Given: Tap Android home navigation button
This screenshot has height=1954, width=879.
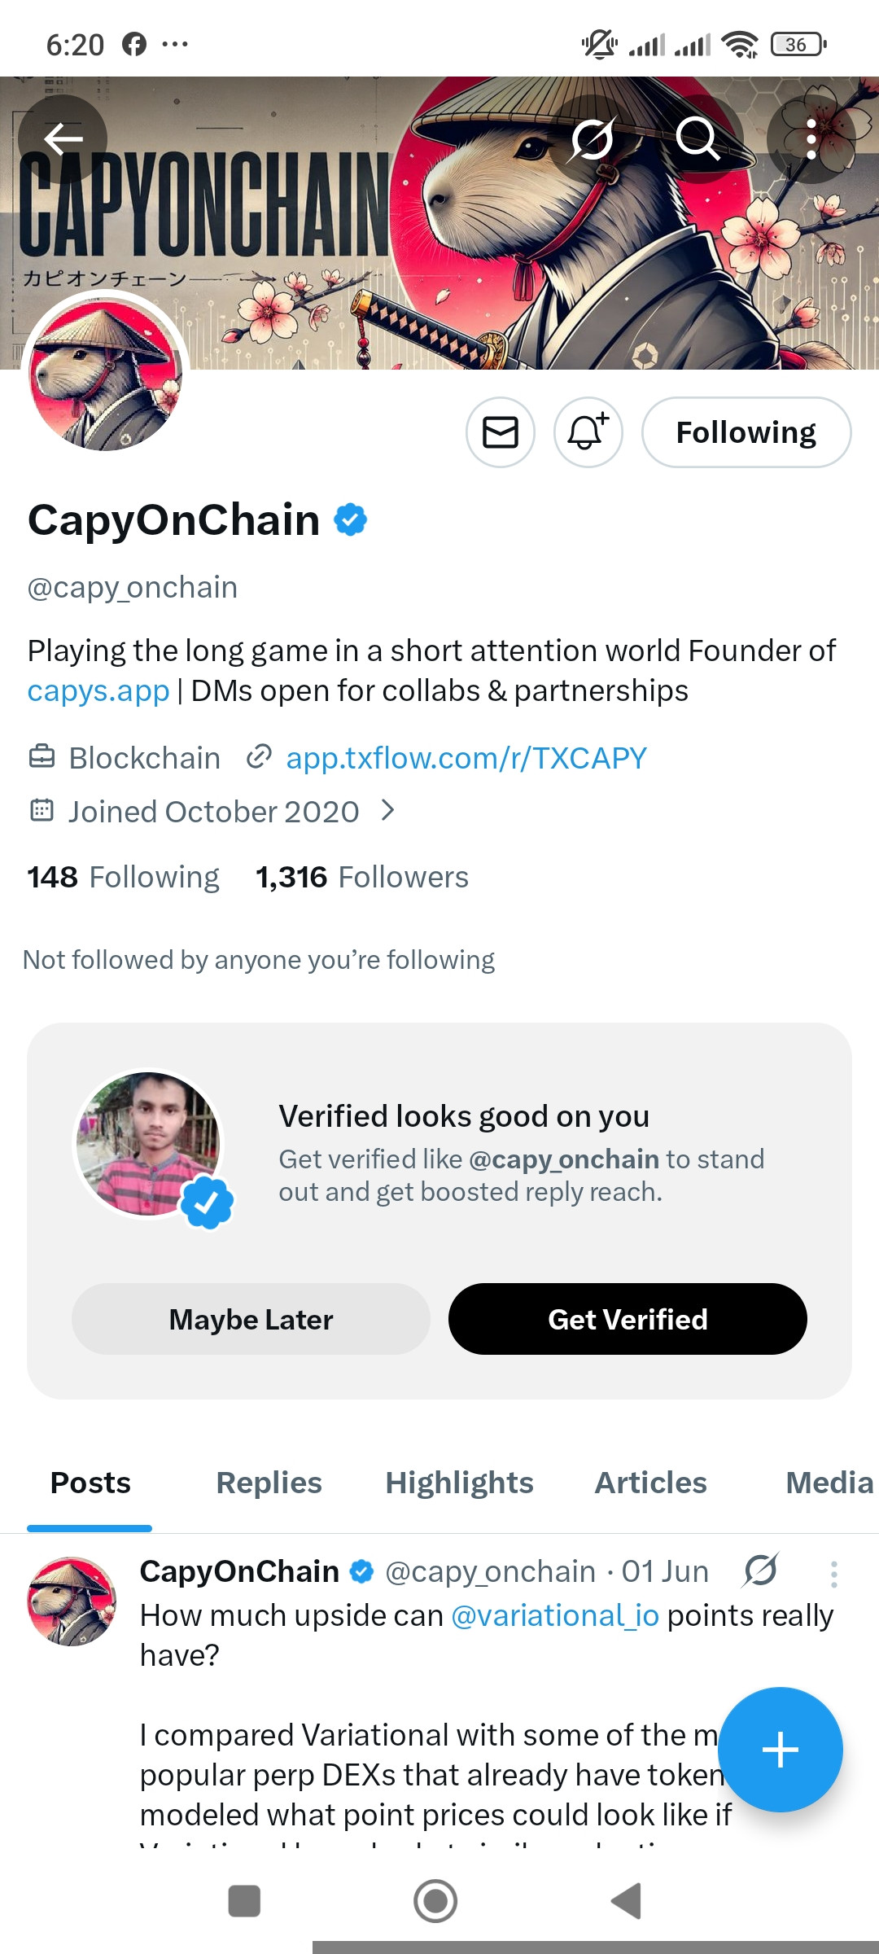Looking at the screenshot, I should pos(435,1901).
